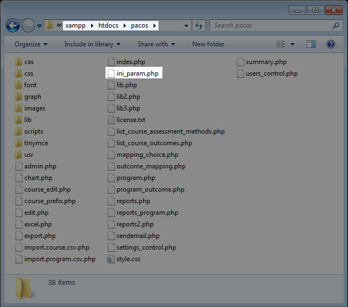Select the cas folder icon
The image size is (348, 307).
tap(18, 62)
